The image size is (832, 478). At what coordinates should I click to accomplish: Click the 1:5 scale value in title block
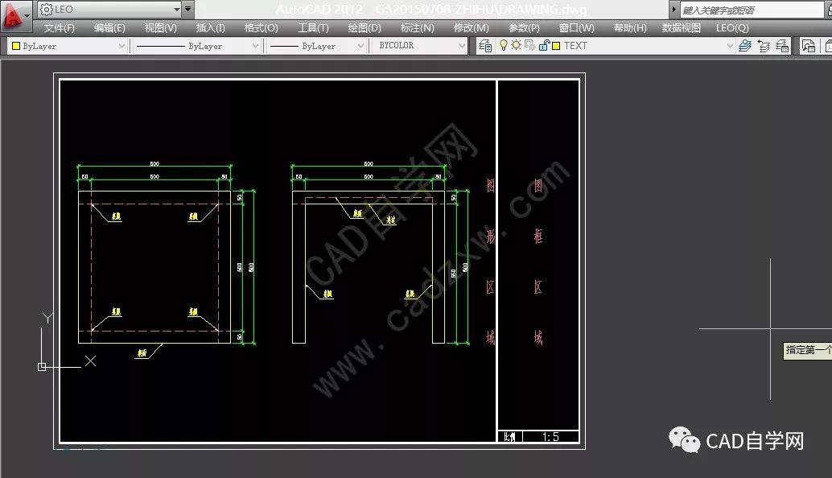(x=550, y=437)
